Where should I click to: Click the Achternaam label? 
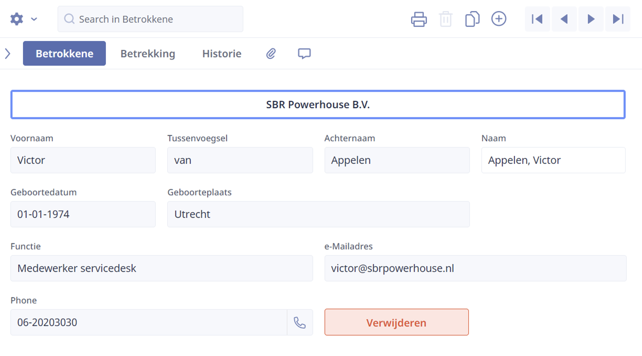coord(350,138)
